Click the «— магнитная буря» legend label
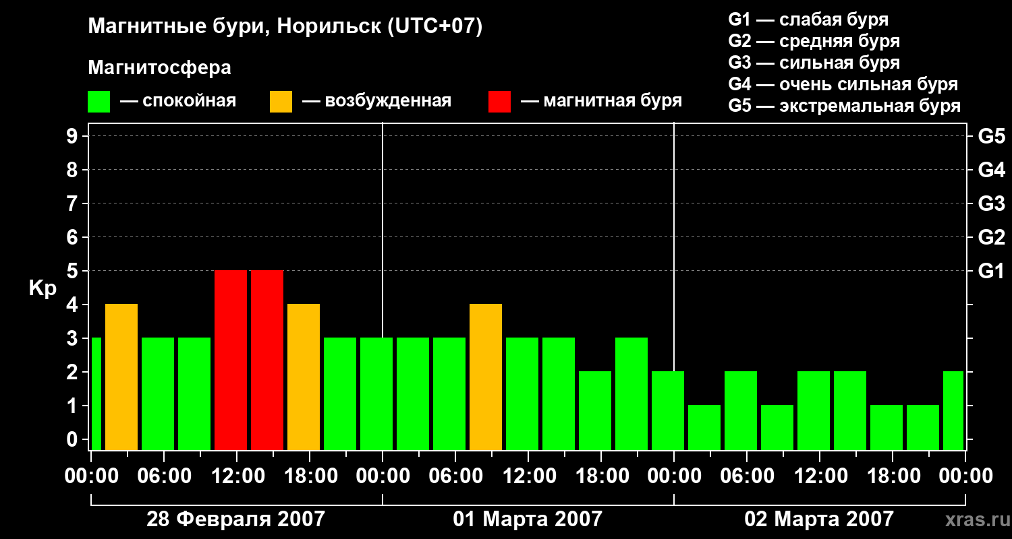1012x539 pixels. pos(601,101)
